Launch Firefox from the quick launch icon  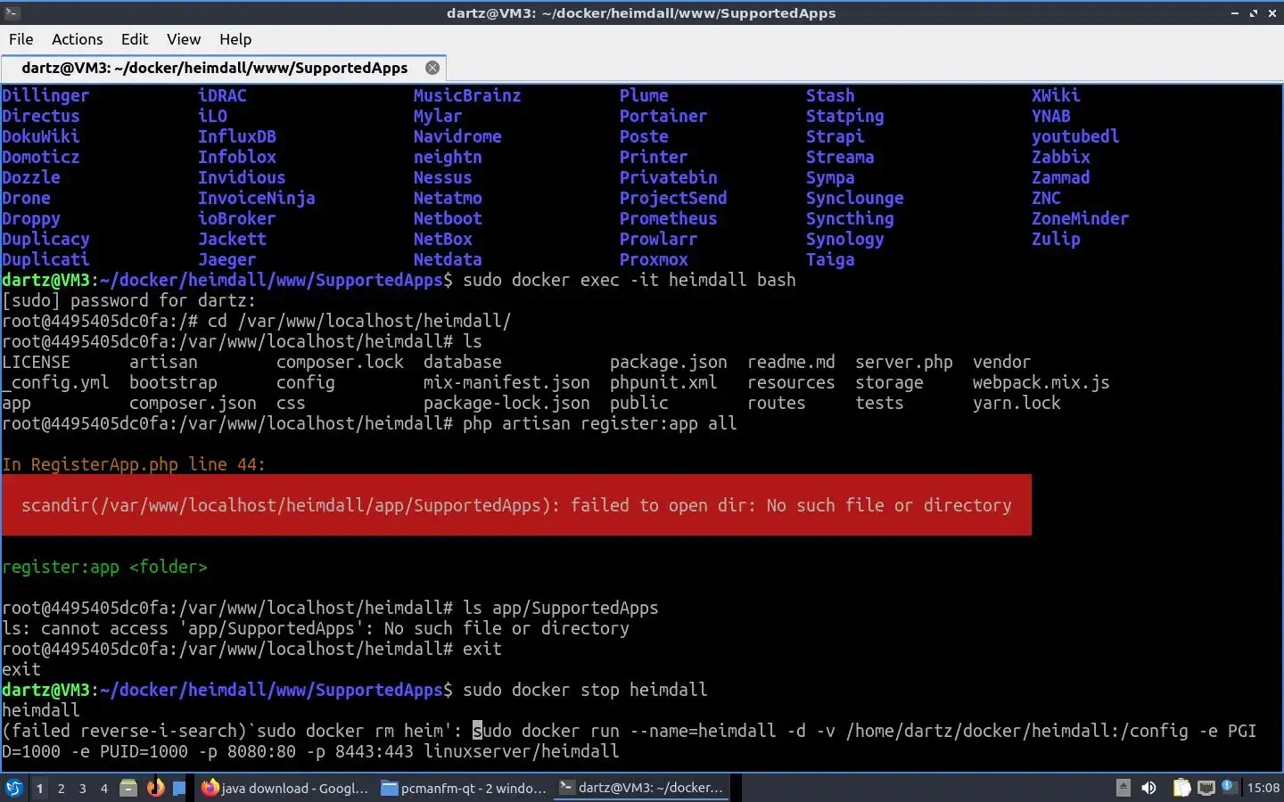[155, 788]
